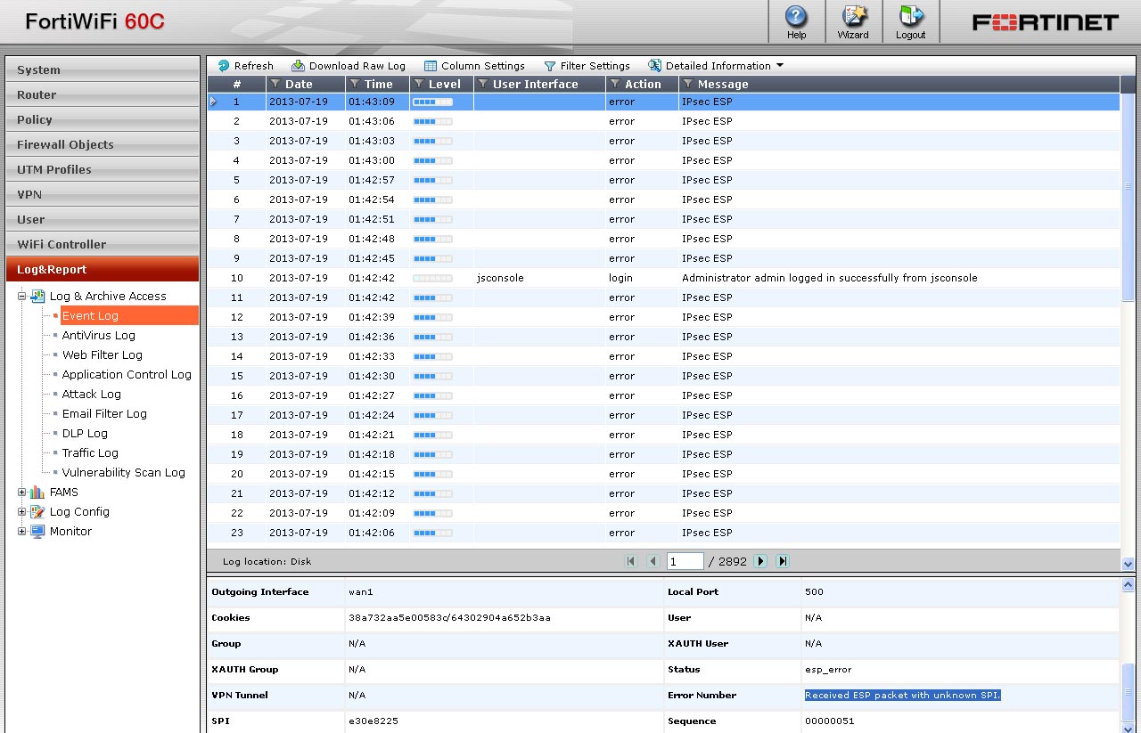Viewport: 1141px width, 733px height.
Task: Open the System menu section
Action: coord(103,69)
